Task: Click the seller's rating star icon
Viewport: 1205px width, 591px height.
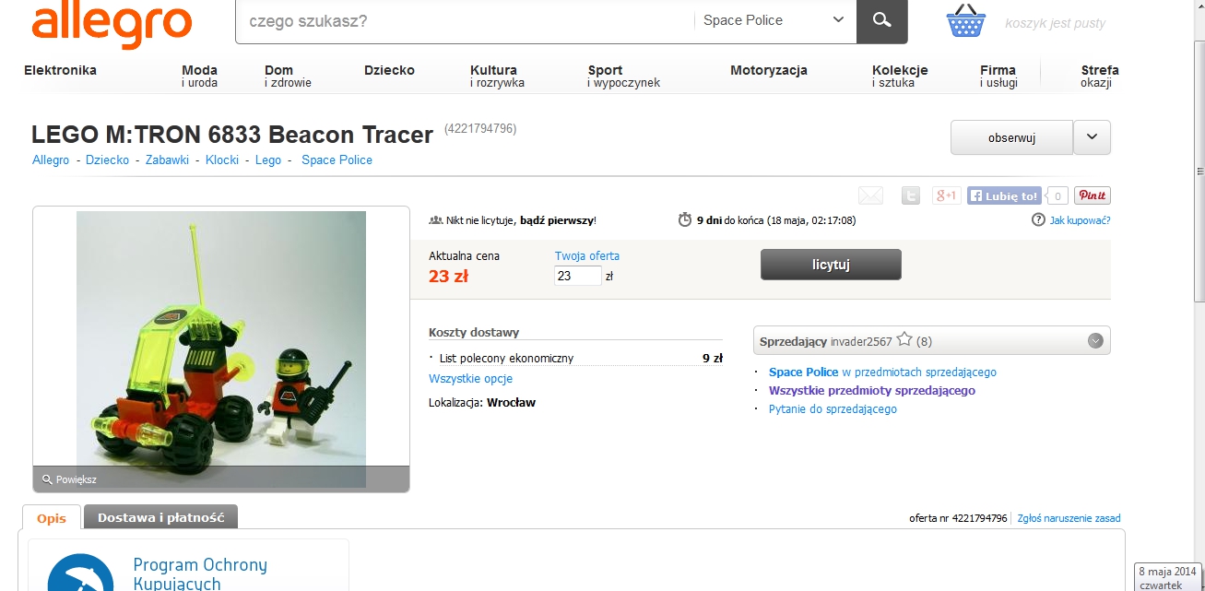Action: point(904,340)
